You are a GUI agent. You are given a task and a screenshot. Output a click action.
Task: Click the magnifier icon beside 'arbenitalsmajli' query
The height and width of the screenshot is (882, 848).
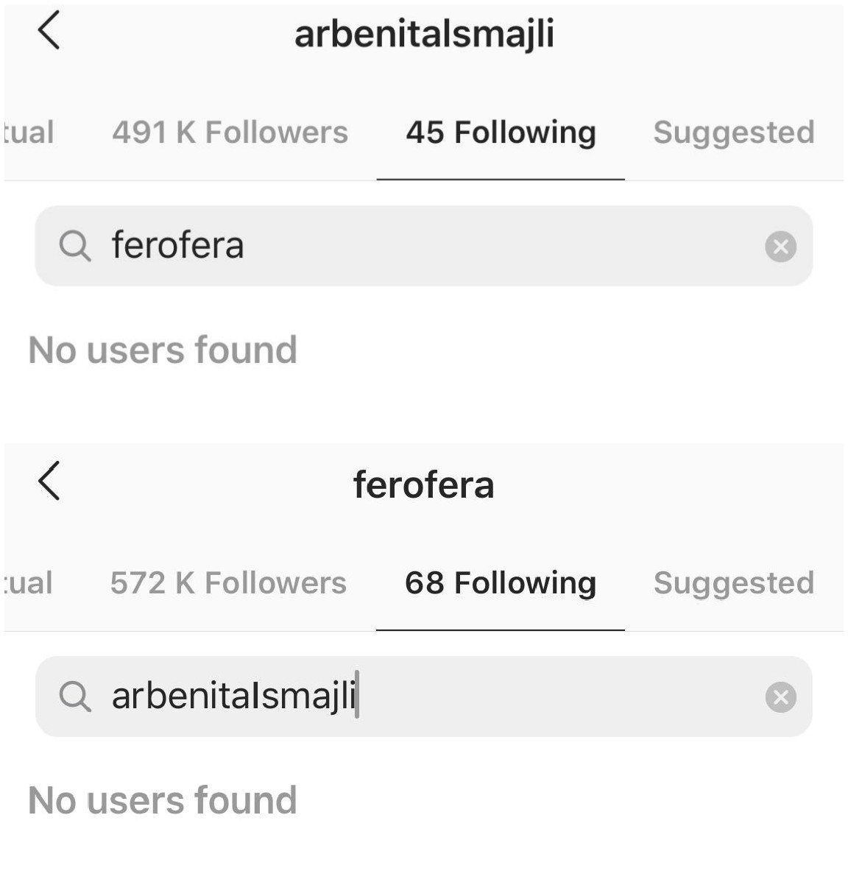pyautogui.click(x=75, y=696)
